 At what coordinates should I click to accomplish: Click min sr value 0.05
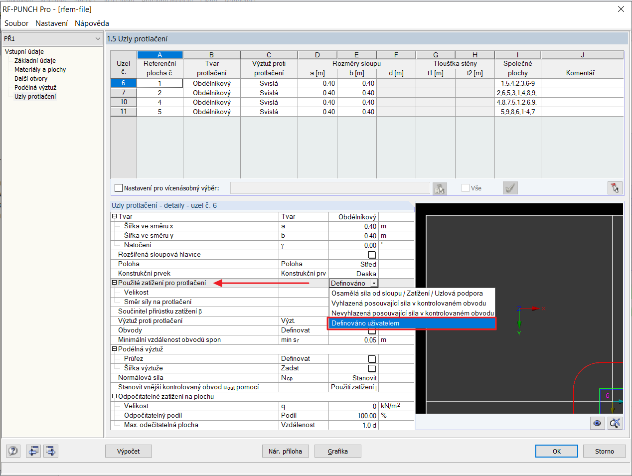pyautogui.click(x=353, y=340)
